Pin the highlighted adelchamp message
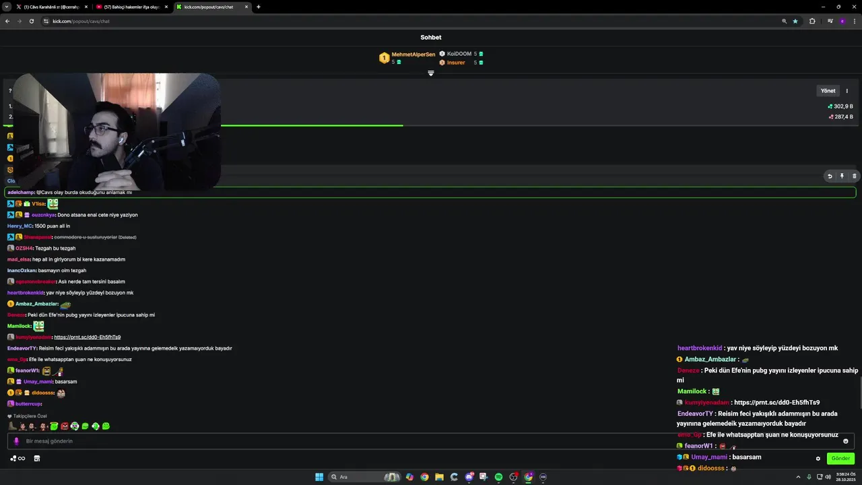This screenshot has width=862, height=485. (842, 176)
